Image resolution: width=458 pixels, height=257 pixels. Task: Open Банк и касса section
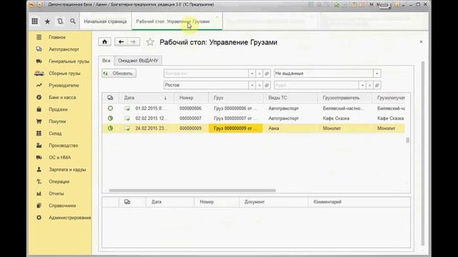point(62,97)
